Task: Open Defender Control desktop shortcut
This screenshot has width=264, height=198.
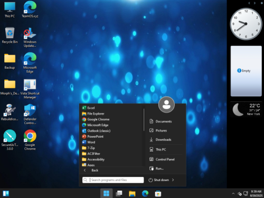Action: [30, 115]
